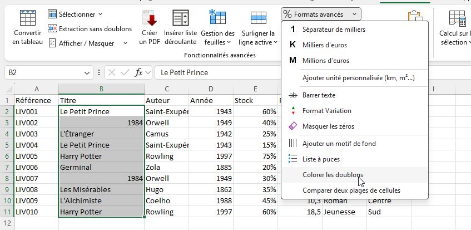Select cell Jeunesse in row 11
The width and height of the screenshot is (471, 230).
pos(344,212)
